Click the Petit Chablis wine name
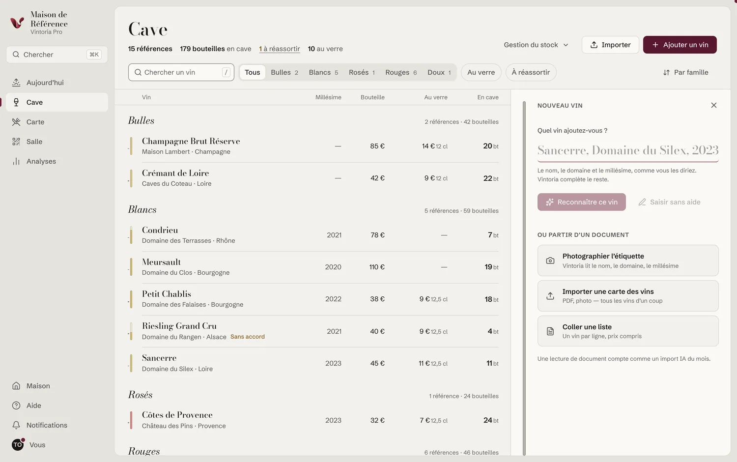 click(167, 294)
